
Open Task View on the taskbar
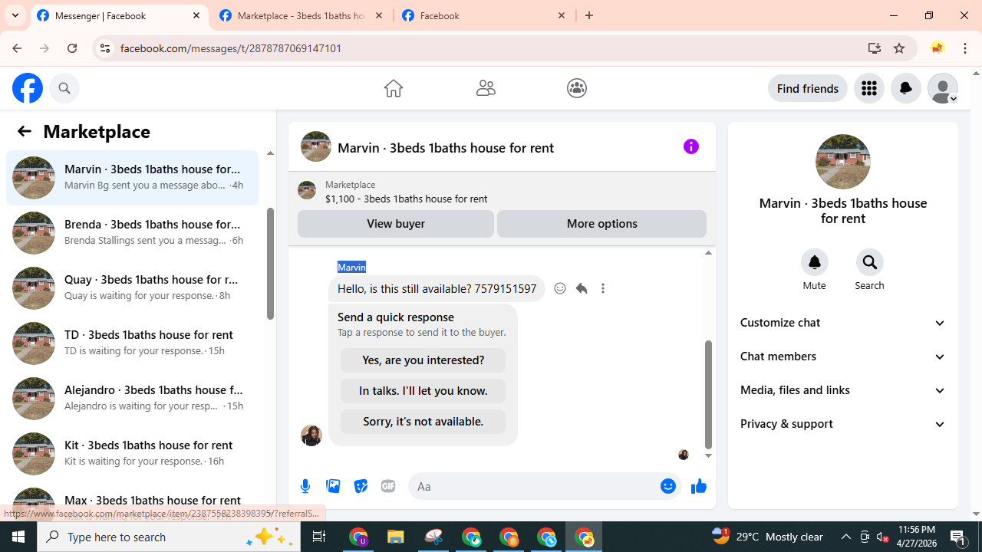click(319, 537)
